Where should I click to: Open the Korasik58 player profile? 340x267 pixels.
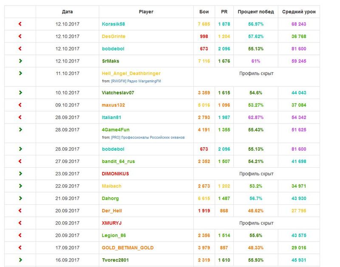113,24
